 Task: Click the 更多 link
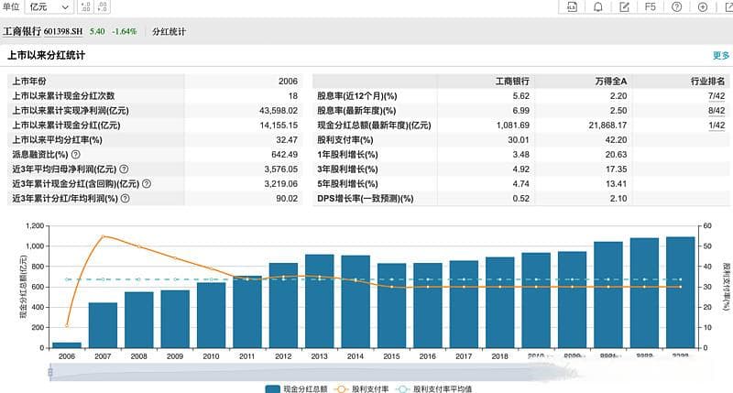pyautogui.click(x=721, y=55)
